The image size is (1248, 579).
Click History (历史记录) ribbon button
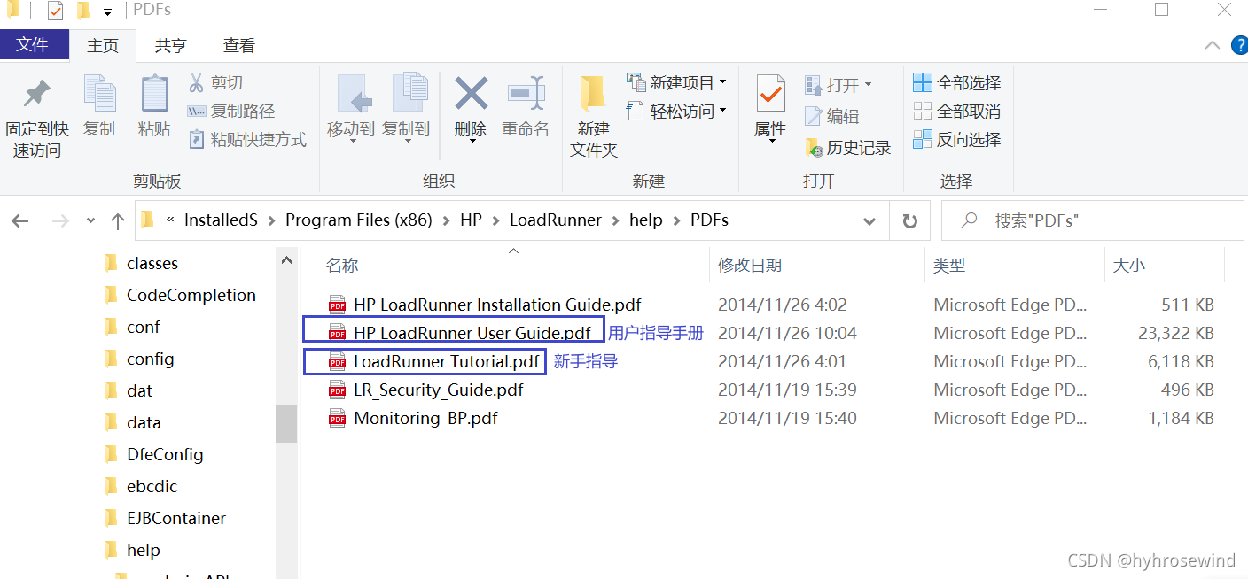pos(847,147)
